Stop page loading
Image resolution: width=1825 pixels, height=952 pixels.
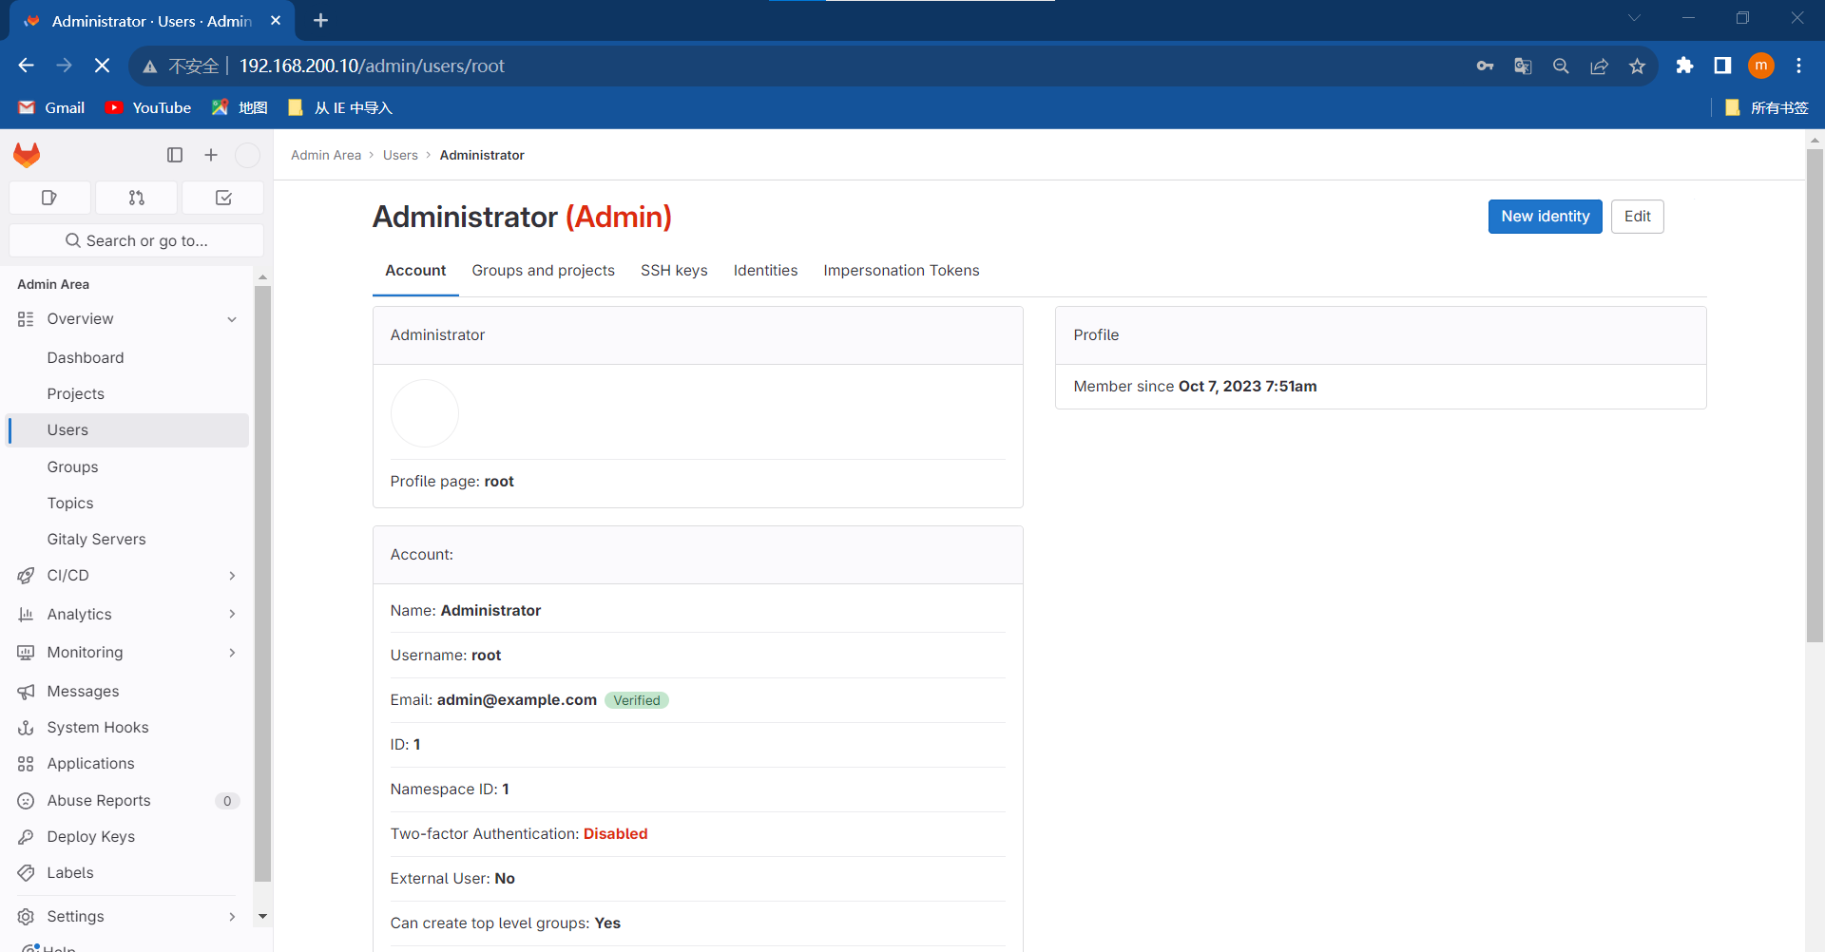click(x=102, y=66)
